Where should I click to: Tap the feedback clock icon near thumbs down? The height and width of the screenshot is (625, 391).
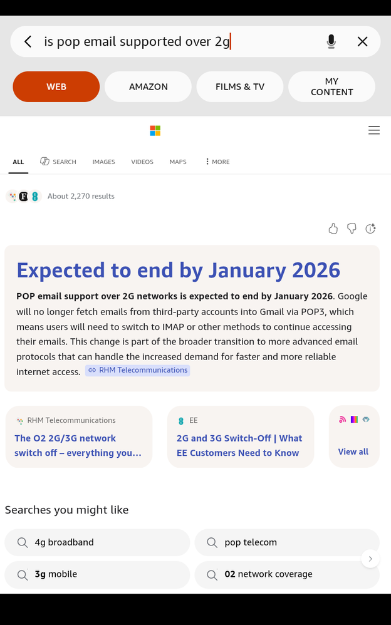[x=370, y=229]
